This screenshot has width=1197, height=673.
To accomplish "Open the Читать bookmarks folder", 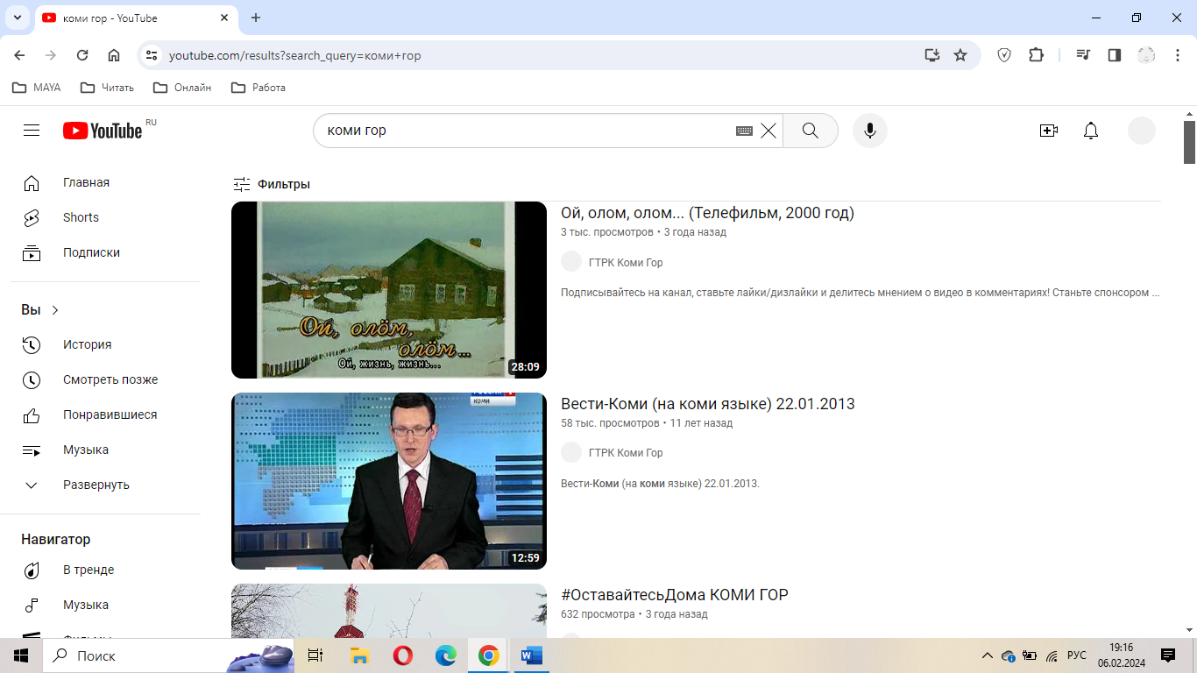I will (107, 88).
